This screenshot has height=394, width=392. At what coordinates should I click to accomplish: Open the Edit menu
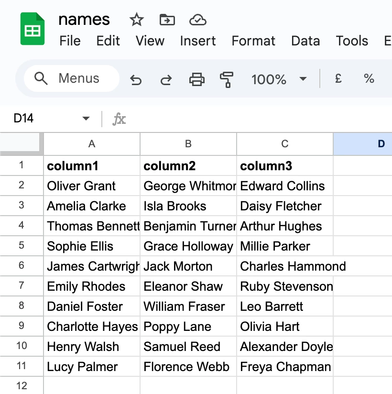[x=108, y=41]
